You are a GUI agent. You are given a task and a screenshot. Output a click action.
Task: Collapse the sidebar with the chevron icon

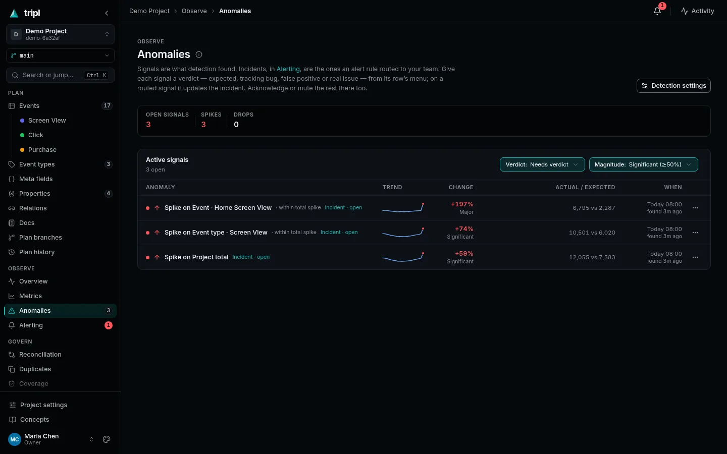(107, 13)
